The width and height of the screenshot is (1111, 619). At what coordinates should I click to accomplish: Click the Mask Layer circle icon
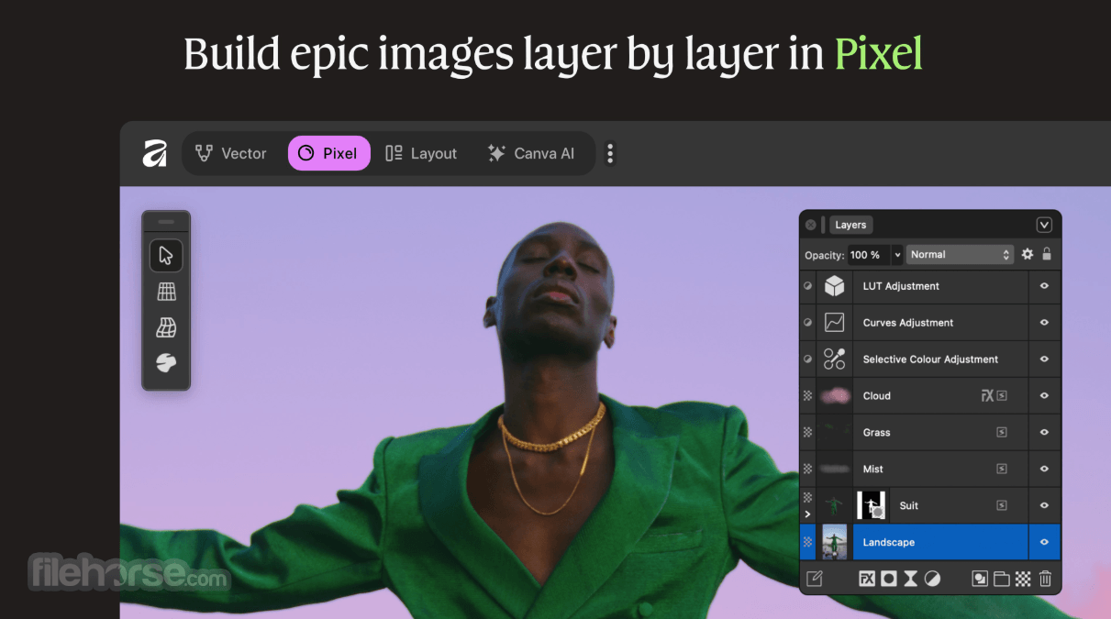[x=889, y=579]
